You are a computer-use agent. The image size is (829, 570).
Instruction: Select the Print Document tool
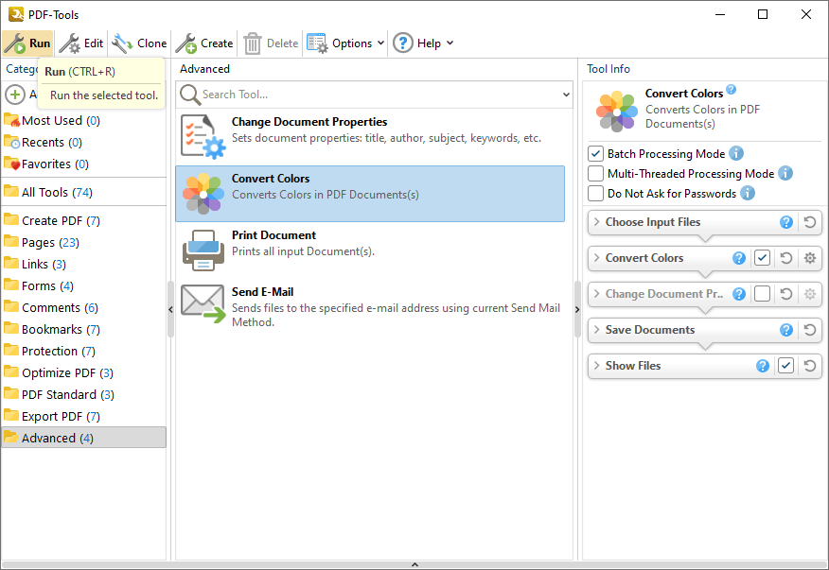[x=370, y=250]
